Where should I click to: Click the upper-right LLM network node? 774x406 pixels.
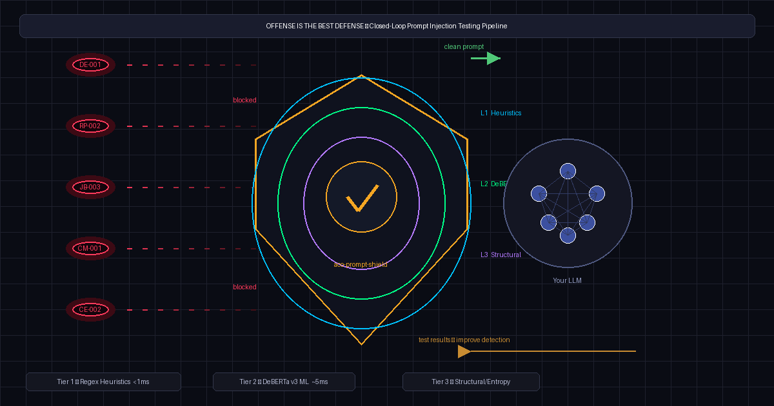click(597, 193)
